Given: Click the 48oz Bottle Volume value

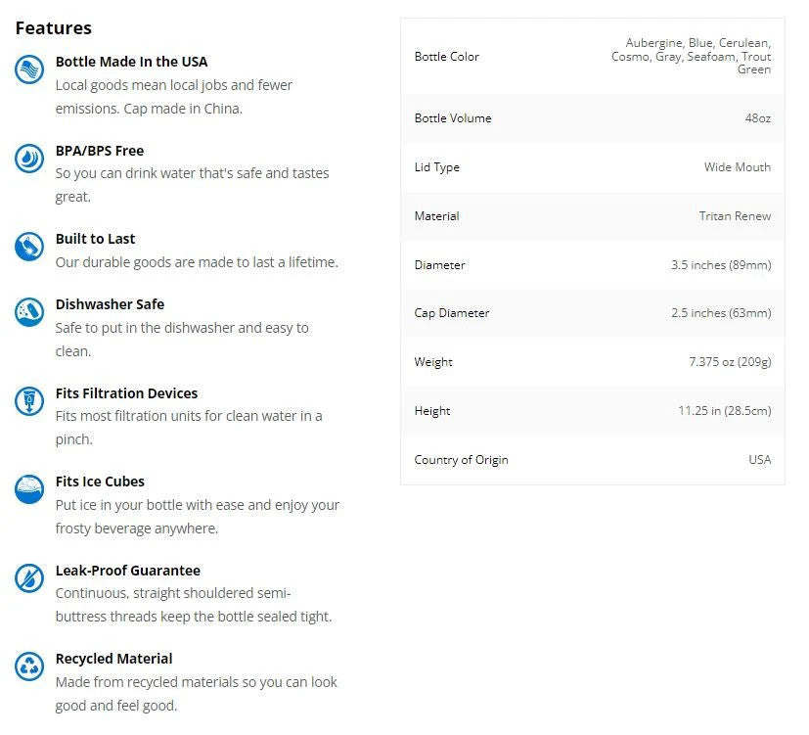Looking at the screenshot, I should point(757,118).
